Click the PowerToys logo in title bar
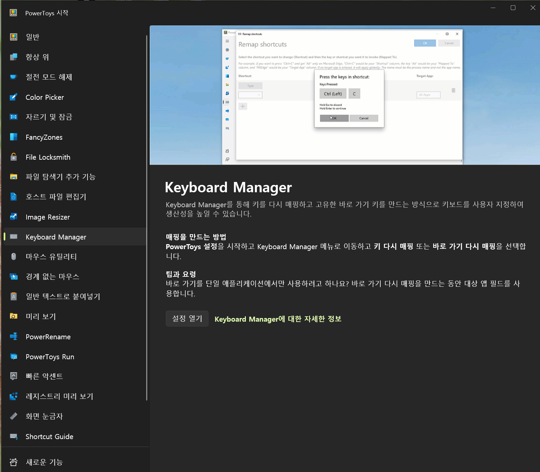This screenshot has height=472, width=540. click(x=13, y=13)
